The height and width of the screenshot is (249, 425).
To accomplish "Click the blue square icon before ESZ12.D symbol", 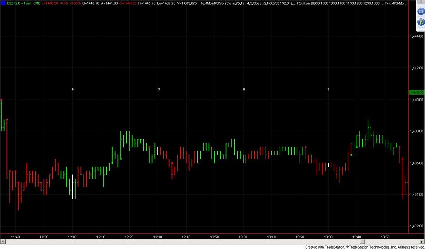I will pos(3,3).
